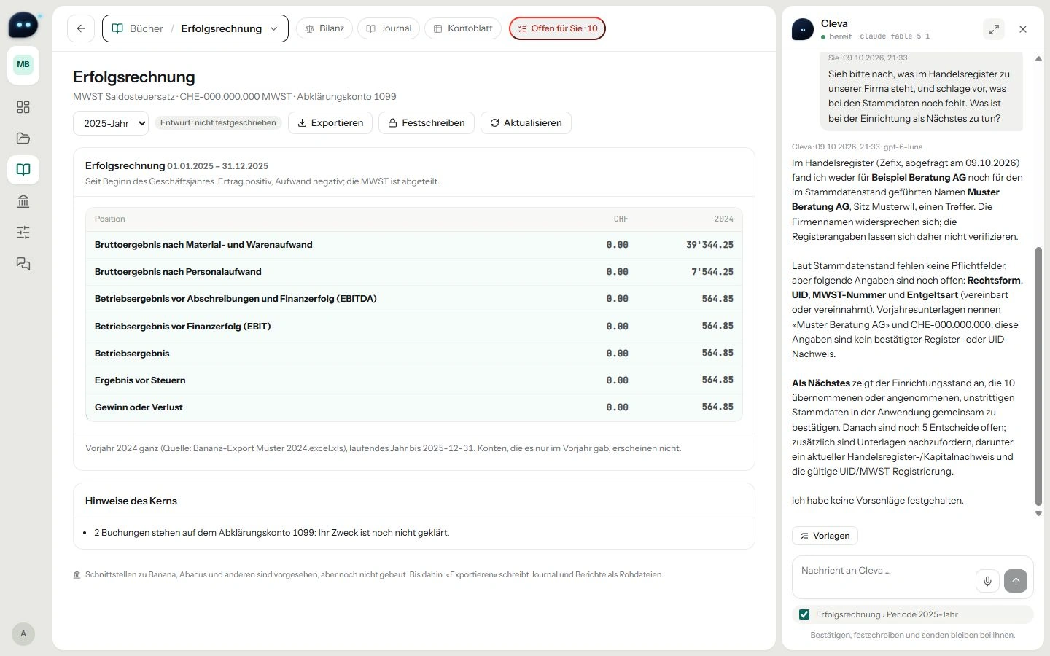The width and height of the screenshot is (1050, 656).
Task: Open the folder documents icon in sidebar
Action: (23, 138)
